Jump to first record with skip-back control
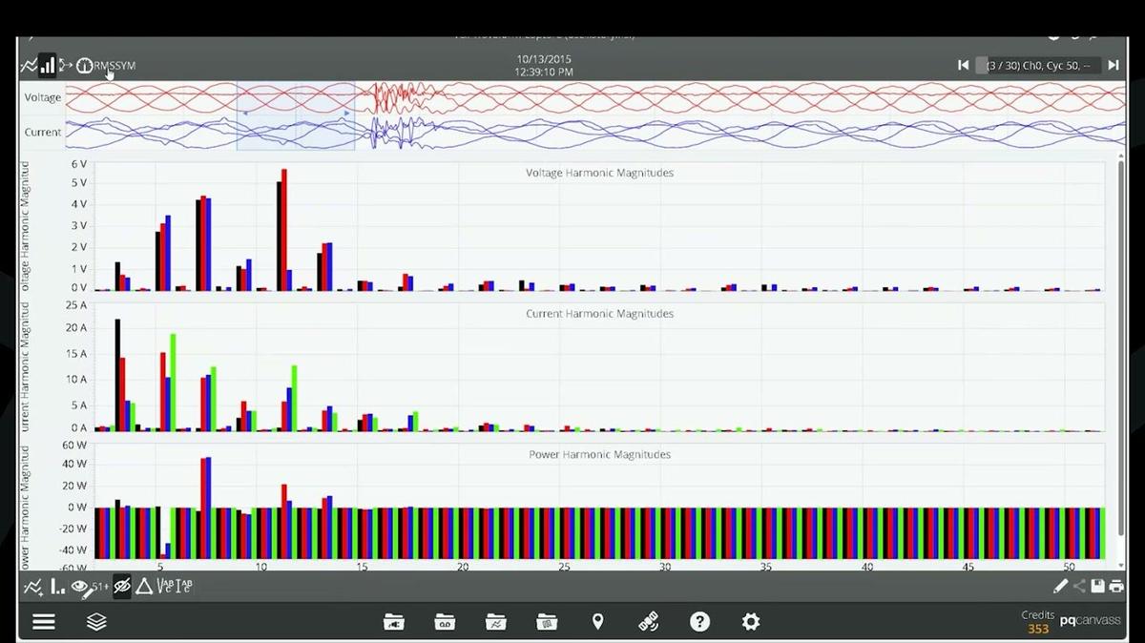1145x643 pixels. (963, 65)
